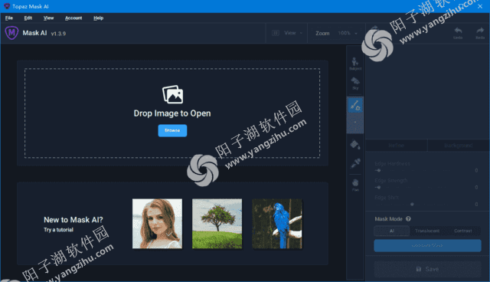490x282 pixels.
Task: Open the Edit menu
Action: pos(28,18)
